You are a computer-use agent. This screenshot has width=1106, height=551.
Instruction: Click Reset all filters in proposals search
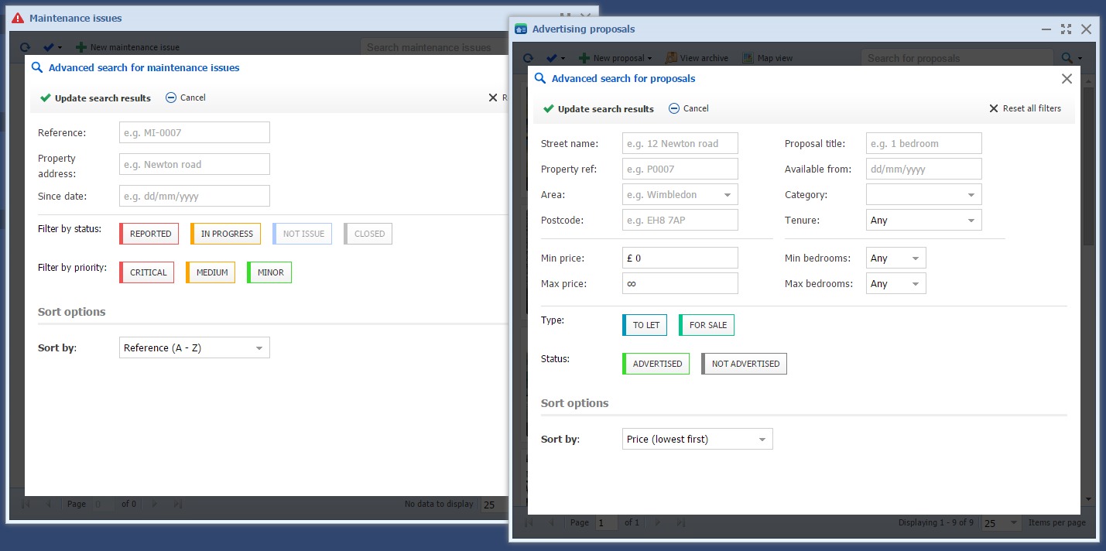point(1025,109)
